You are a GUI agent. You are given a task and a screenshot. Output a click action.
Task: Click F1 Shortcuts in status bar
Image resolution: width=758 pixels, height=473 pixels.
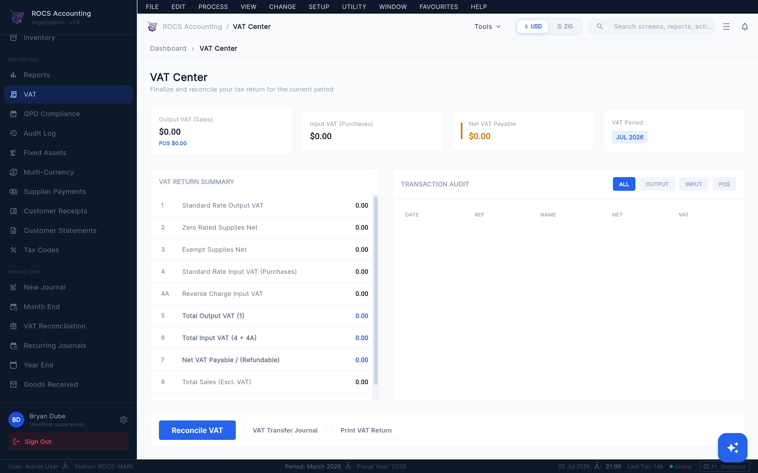[725, 466]
